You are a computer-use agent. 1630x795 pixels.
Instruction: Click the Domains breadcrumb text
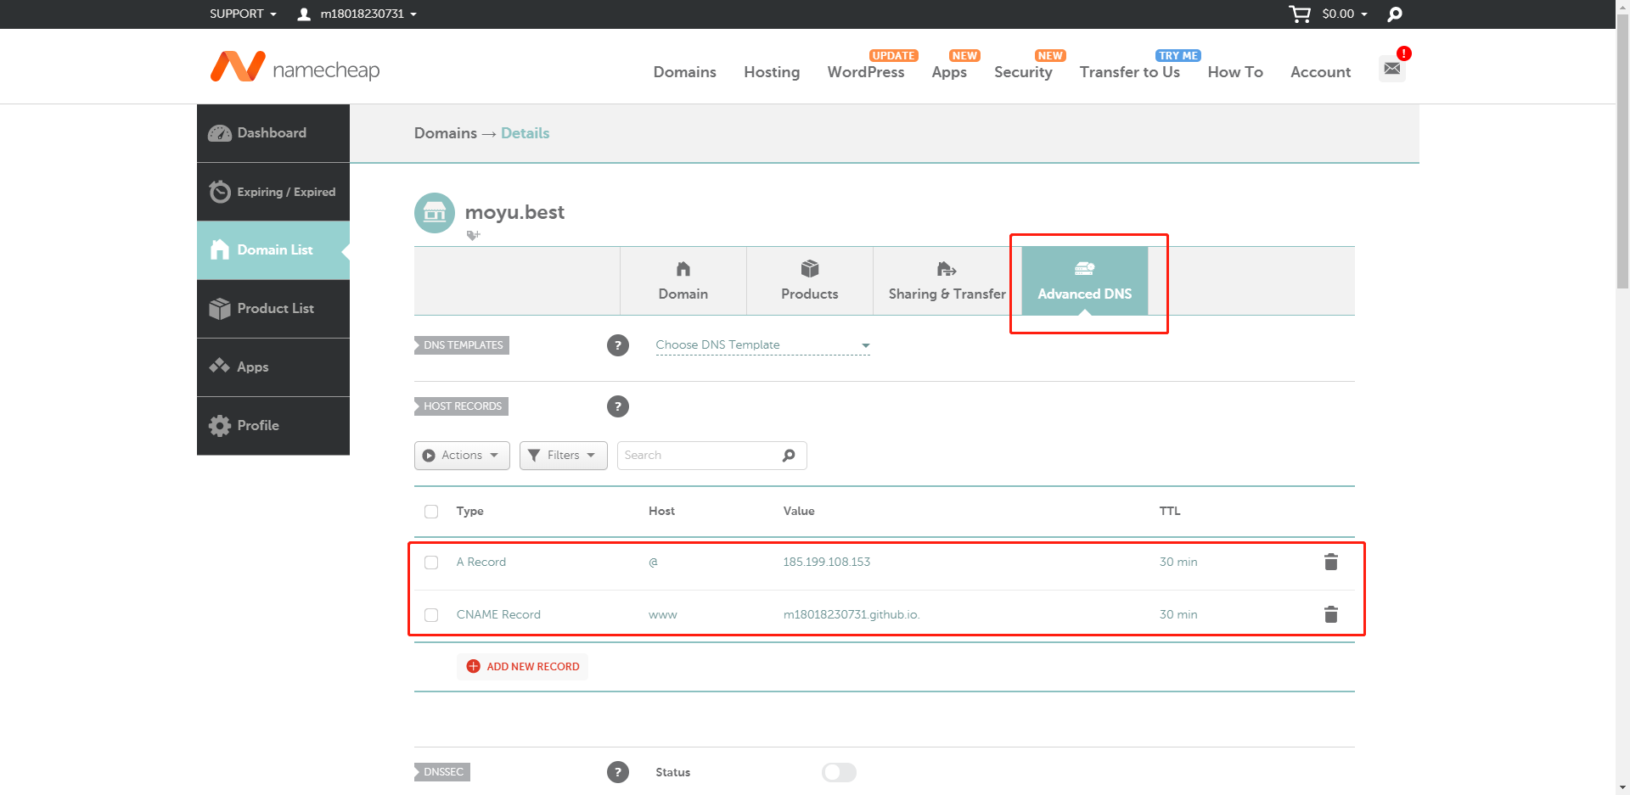[x=446, y=133]
